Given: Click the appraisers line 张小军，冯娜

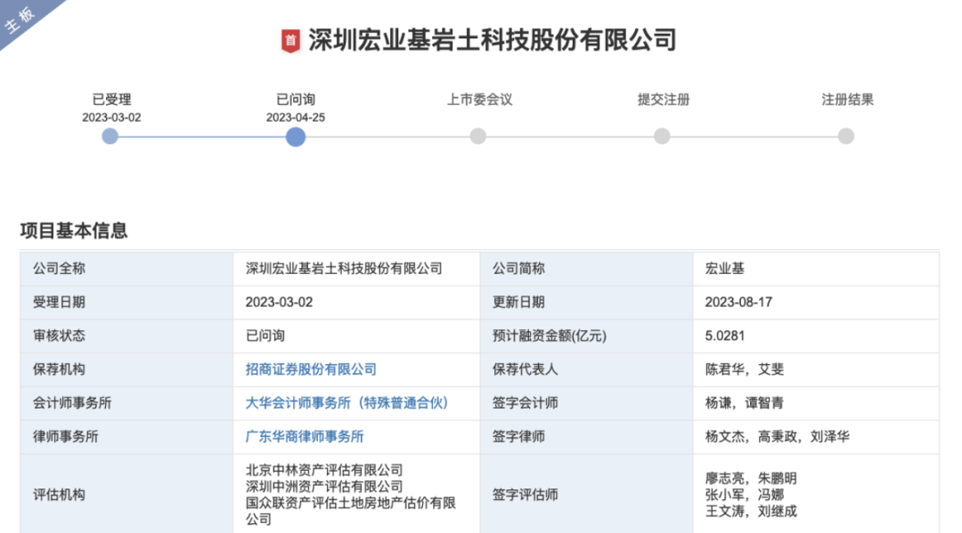Looking at the screenshot, I should [x=744, y=495].
